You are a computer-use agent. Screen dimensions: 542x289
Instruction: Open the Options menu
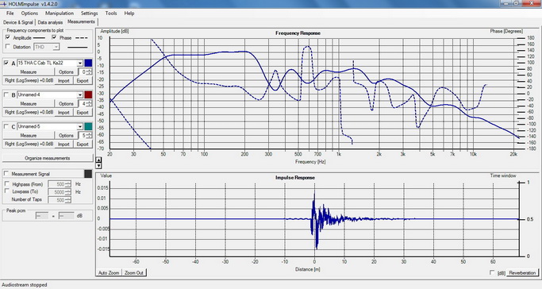[29, 13]
